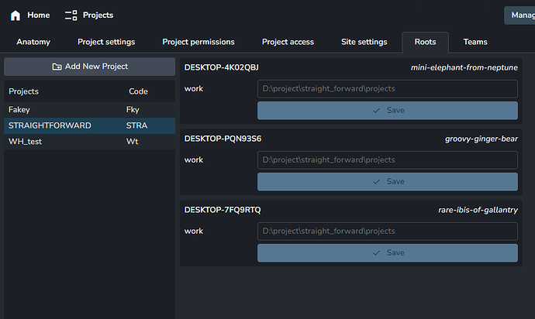The width and height of the screenshot is (535, 319).
Task: Click the folder icon on Add New Project
Action: (x=57, y=67)
